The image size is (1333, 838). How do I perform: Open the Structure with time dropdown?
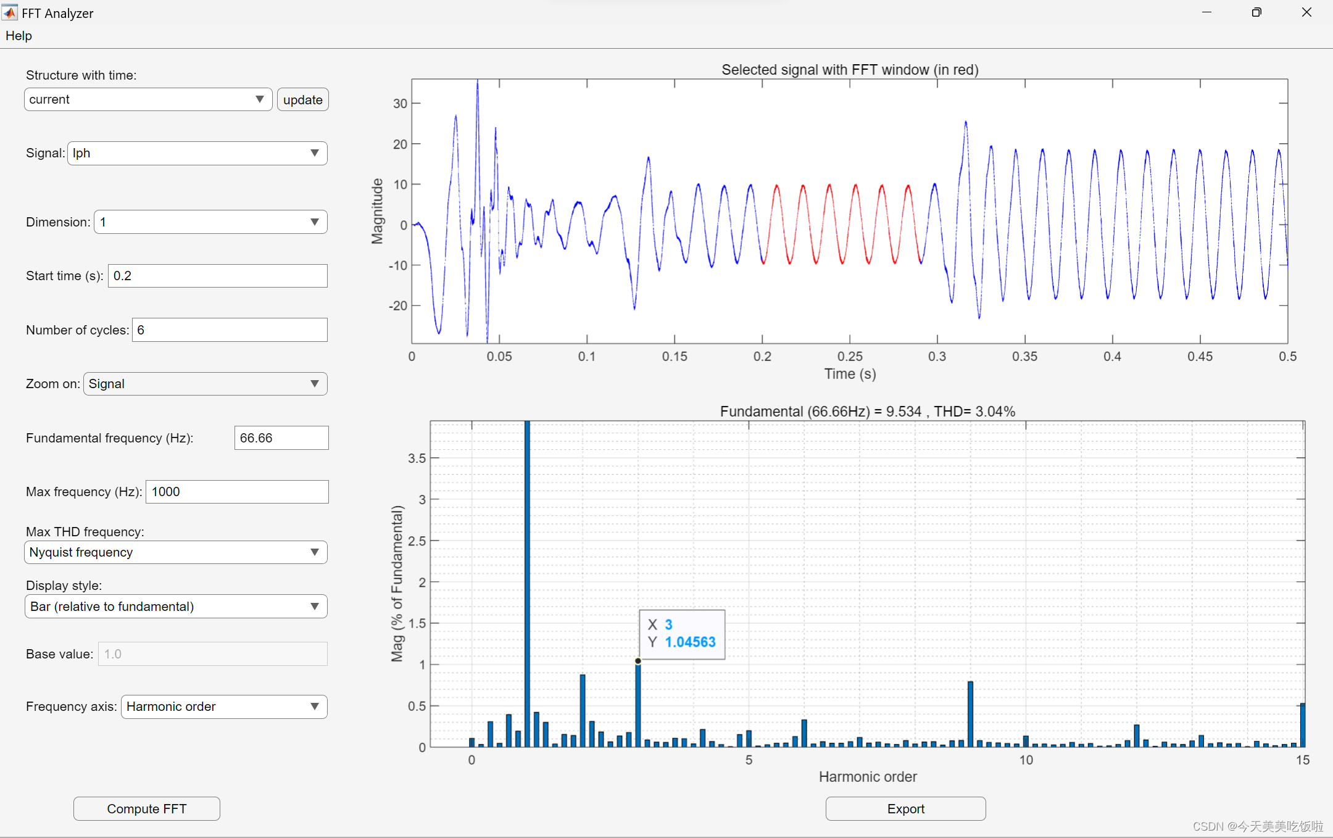click(x=148, y=99)
